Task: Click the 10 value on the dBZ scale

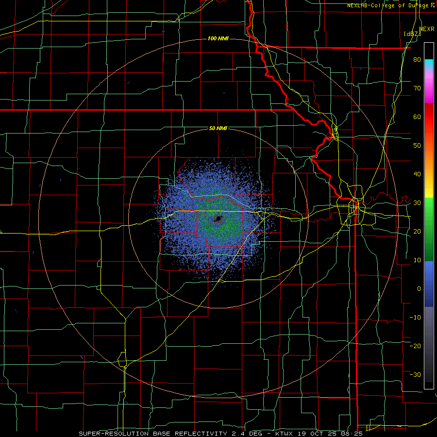Action: pos(417,260)
